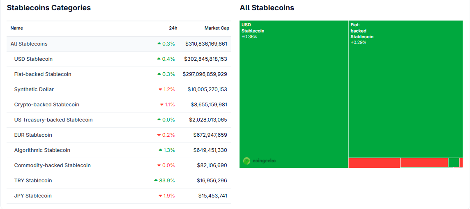This screenshot has height=209, width=470.
Task: Open the Commodity-backed Stablecoin category
Action: coord(53,165)
